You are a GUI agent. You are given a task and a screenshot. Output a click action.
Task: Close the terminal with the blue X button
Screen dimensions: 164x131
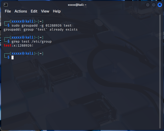click(159, 5)
